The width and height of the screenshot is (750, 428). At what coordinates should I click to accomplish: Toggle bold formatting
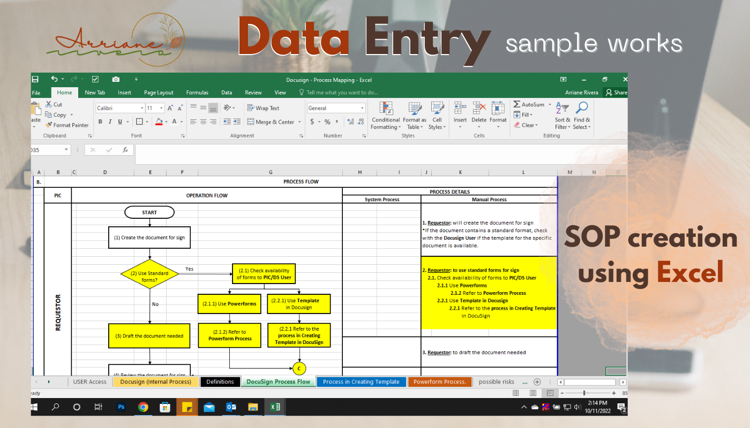point(100,122)
